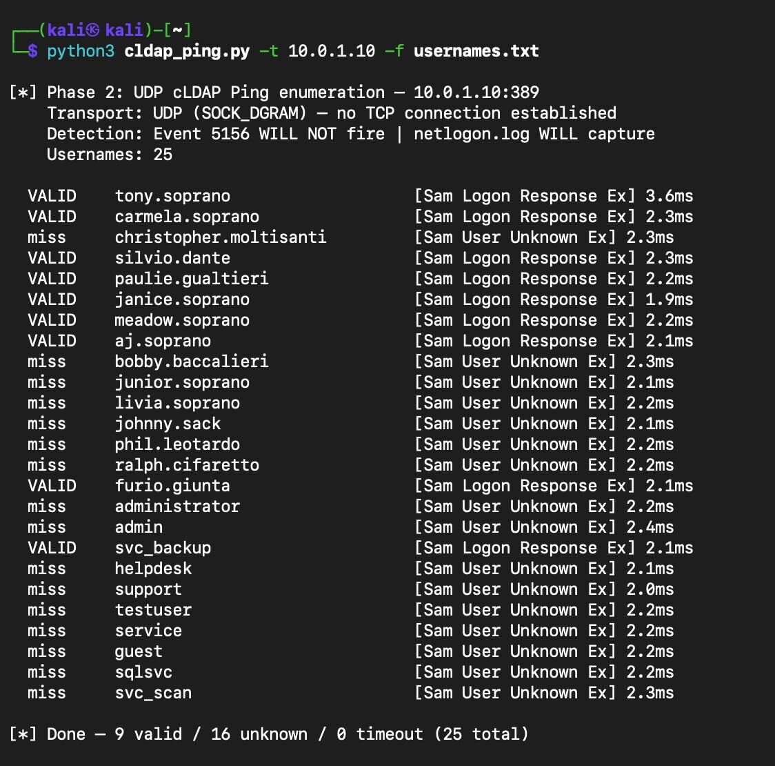This screenshot has height=766, width=775.
Task: Click the cldap_ping.py script name
Action: pyautogui.click(x=187, y=52)
